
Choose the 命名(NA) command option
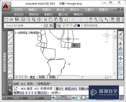(71, 89)
